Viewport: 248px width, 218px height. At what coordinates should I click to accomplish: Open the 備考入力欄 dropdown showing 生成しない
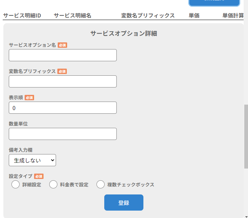click(32, 160)
